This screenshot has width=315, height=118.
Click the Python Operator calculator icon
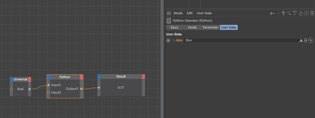click(169, 21)
